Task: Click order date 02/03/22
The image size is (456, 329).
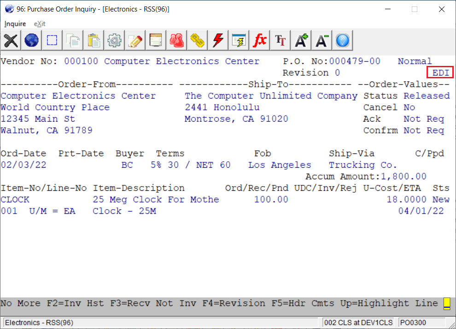Action: pos(23,165)
